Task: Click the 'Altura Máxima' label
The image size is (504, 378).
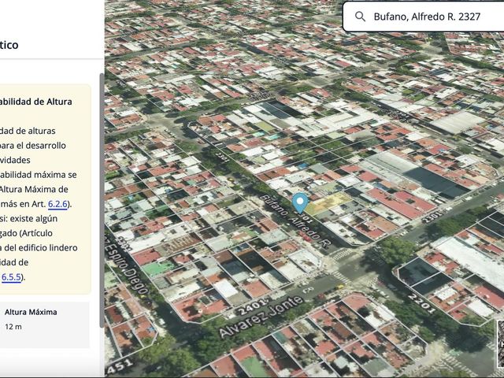Action: point(31,312)
